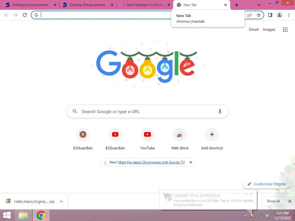Click Customize Chrome button
This screenshot has height=221, width=295.
(x=267, y=184)
